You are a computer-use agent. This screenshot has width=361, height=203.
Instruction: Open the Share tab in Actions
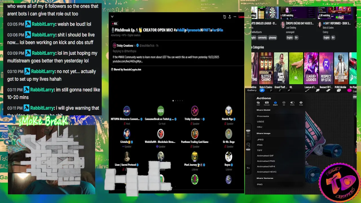275,103
